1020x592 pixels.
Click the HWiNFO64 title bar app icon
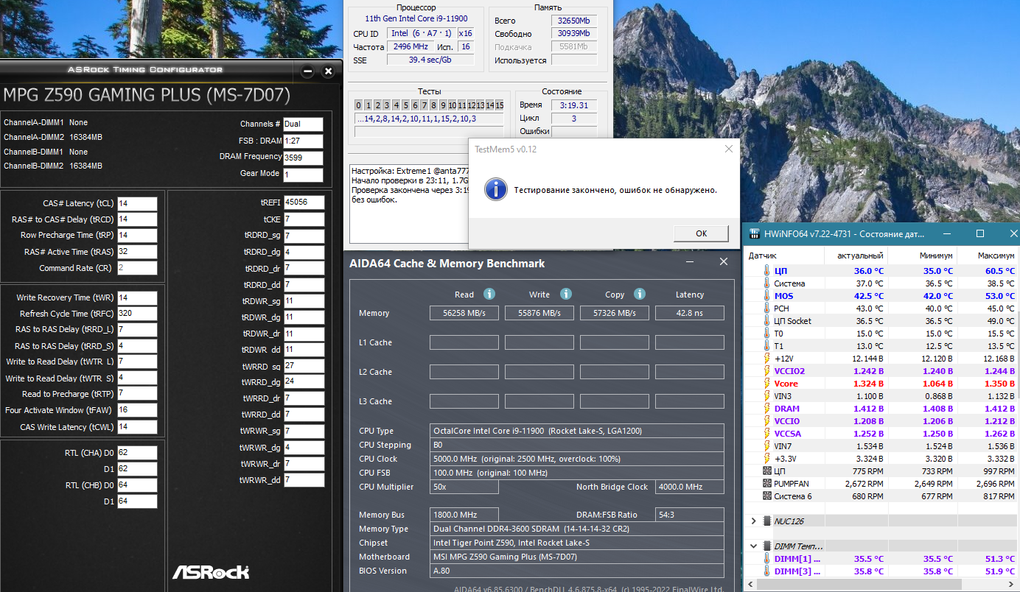(x=755, y=233)
